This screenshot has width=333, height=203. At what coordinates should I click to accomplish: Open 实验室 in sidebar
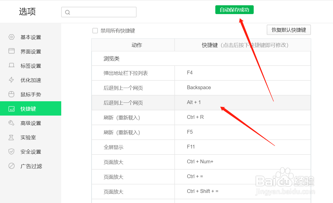click(x=31, y=137)
